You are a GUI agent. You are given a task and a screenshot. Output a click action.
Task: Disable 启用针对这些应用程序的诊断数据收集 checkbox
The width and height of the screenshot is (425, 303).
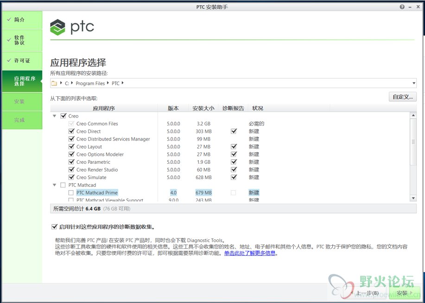pos(54,227)
